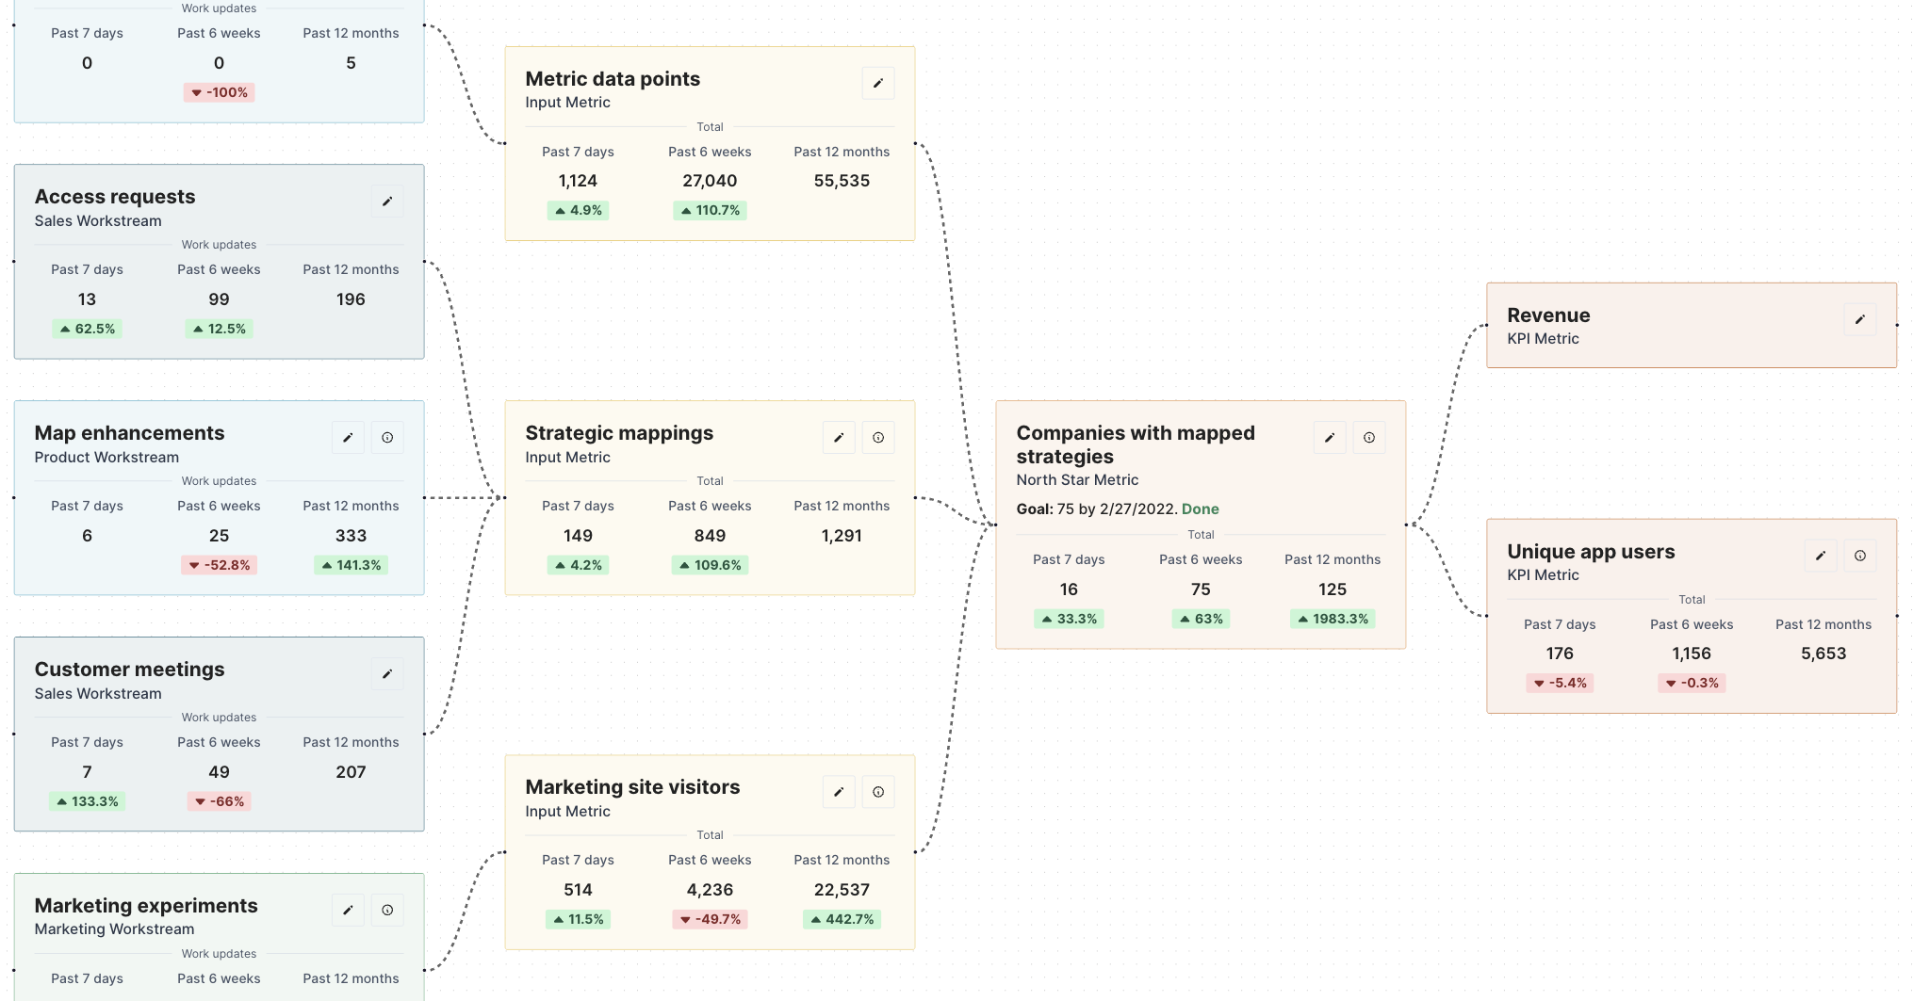The height and width of the screenshot is (1001, 1913).
Task: Show info for Marketing experiments
Action: coord(387,910)
